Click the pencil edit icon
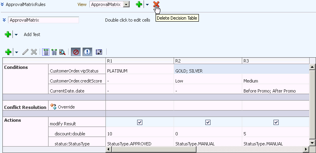316x153 pixels. (25, 52)
